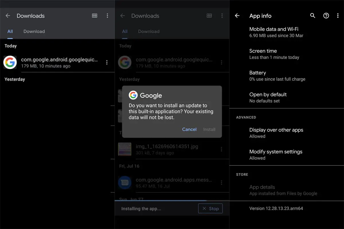Open overflow menu in left Downloads header
This screenshot has height=229, width=344.
click(x=107, y=16)
